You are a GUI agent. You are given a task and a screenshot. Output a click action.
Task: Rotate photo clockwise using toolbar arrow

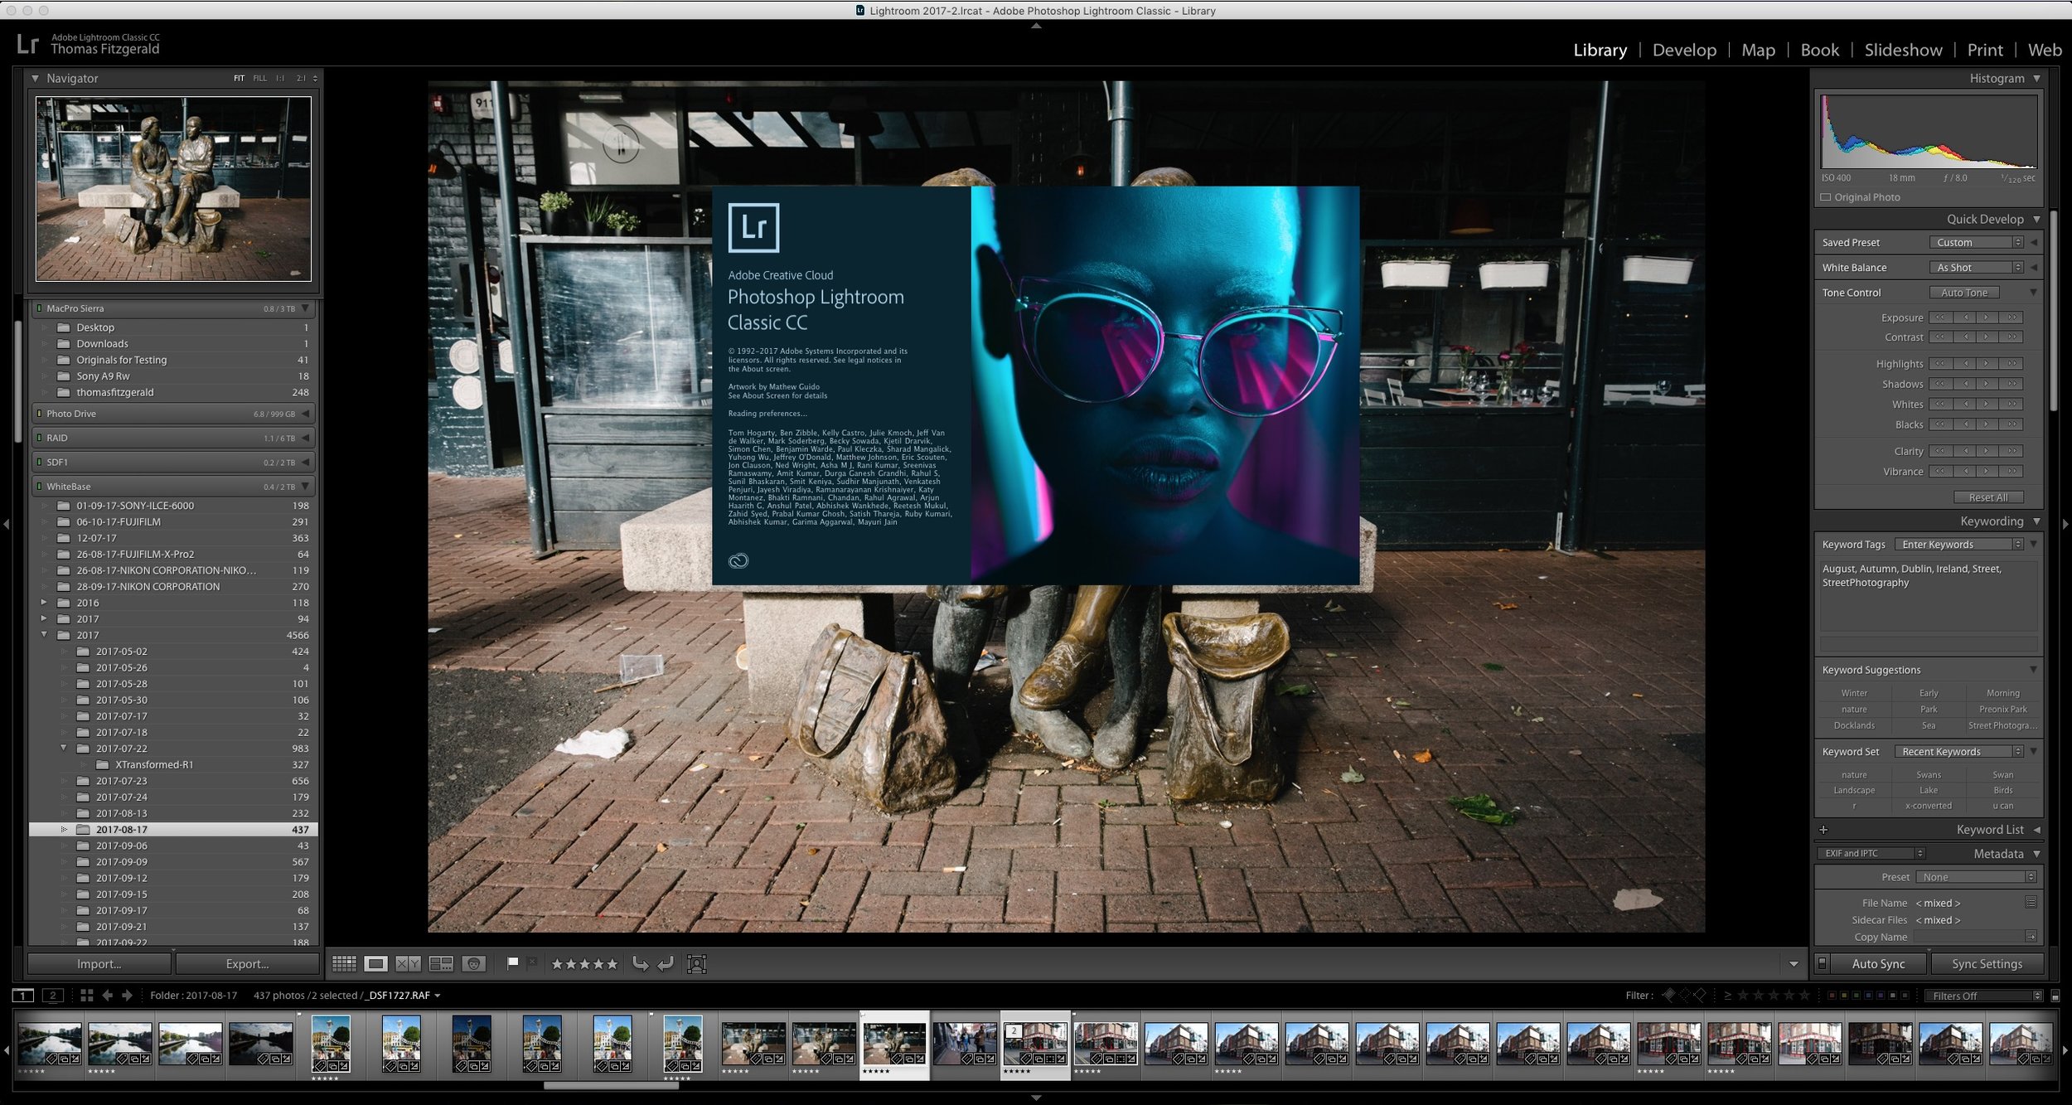pyautogui.click(x=665, y=963)
